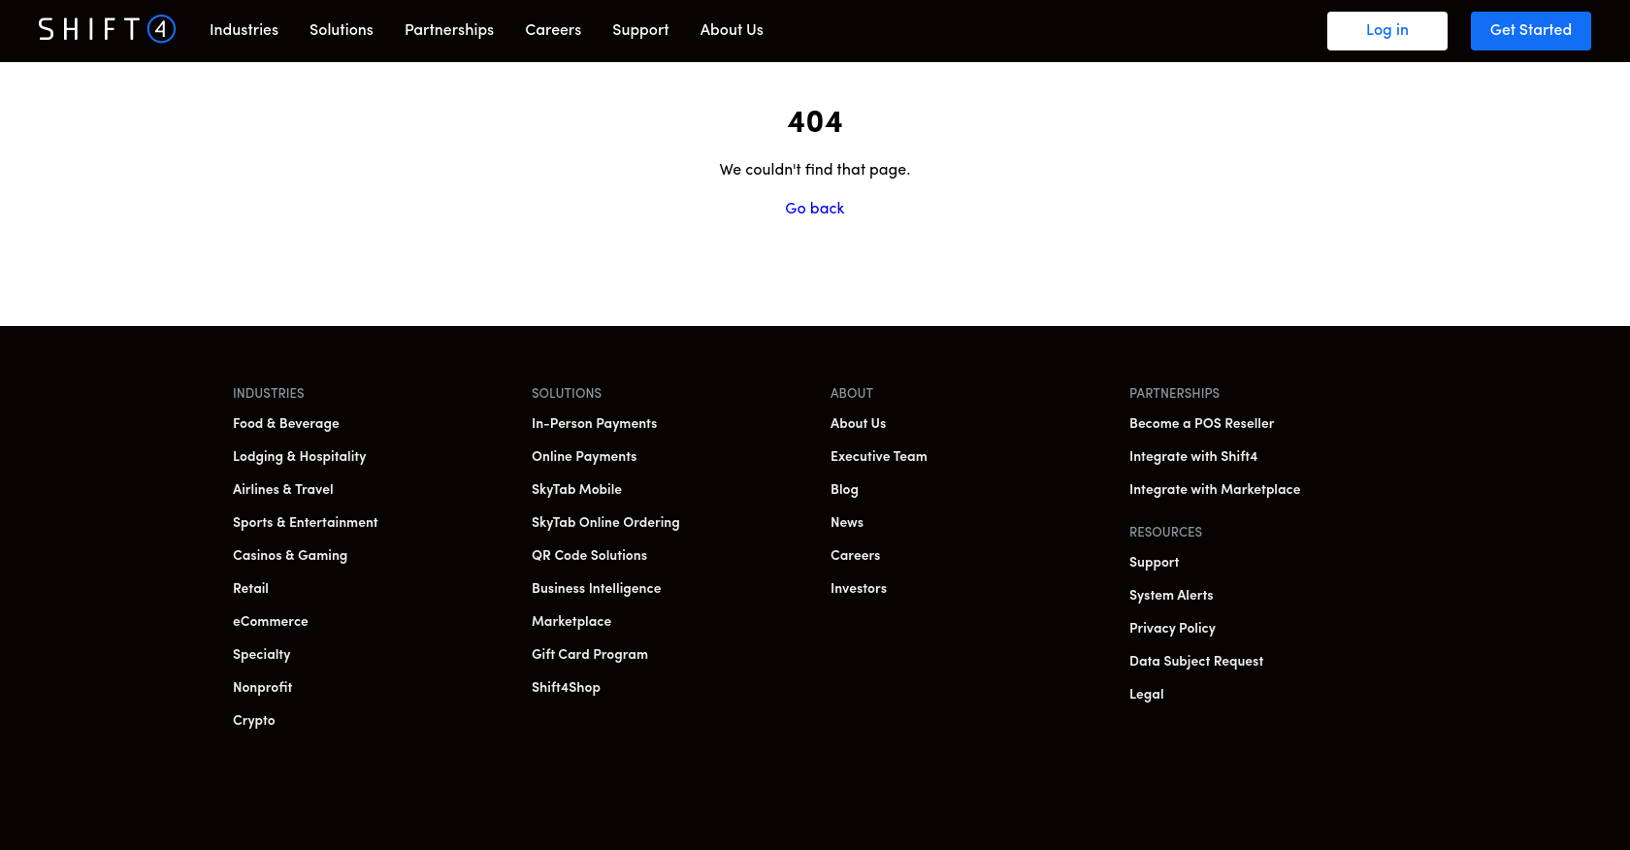Open the Careers nav item
This screenshot has width=1630, height=850.
(553, 30)
